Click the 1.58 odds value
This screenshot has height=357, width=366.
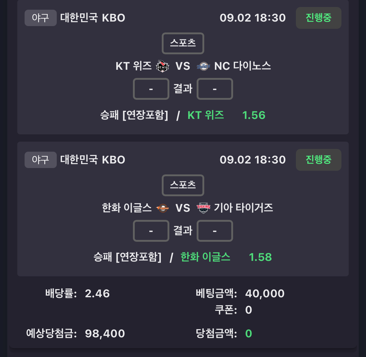coord(260,257)
